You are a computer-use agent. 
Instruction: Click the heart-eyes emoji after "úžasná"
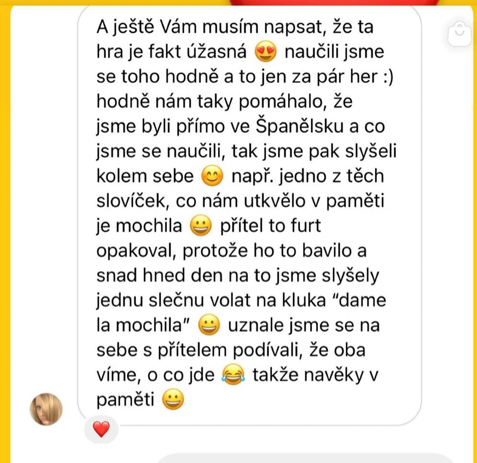coord(265,52)
